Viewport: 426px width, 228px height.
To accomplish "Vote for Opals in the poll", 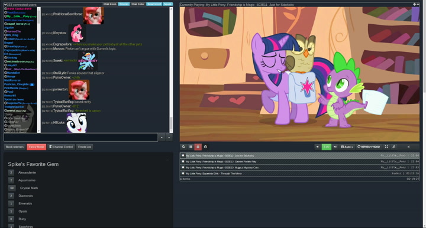I will (x=11, y=211).
